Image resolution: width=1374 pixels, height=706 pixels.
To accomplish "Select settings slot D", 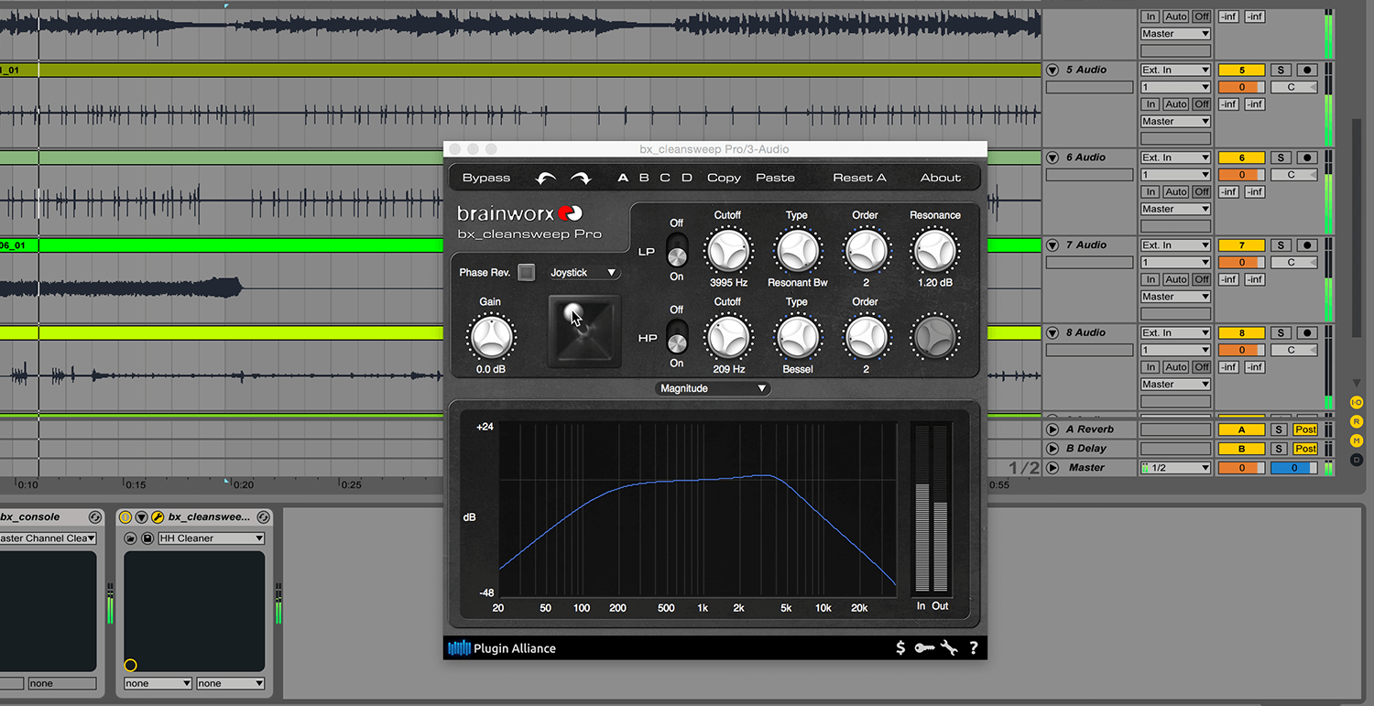I will coord(686,178).
